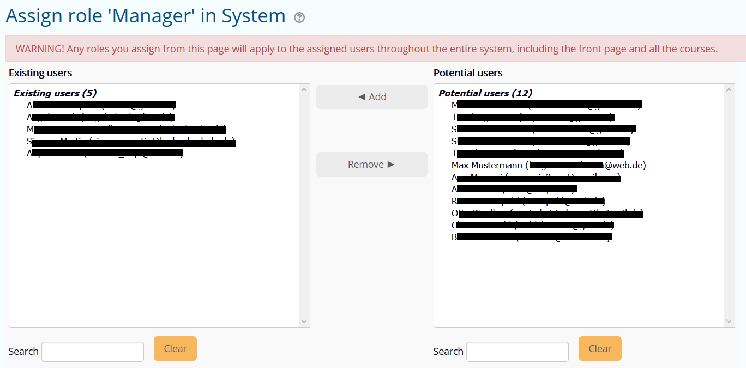Click the up arrow of Potential users scrollbar
746x368 pixels.
point(729,90)
